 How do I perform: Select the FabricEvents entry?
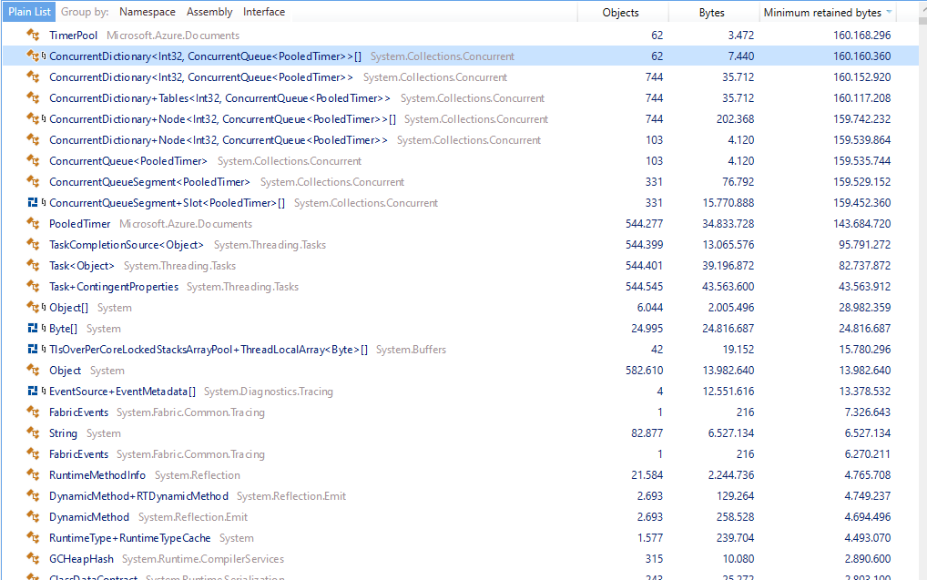click(x=78, y=412)
